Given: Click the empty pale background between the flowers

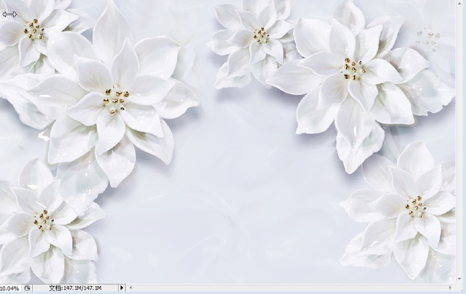Looking at the screenshot, I should [x=244, y=178].
